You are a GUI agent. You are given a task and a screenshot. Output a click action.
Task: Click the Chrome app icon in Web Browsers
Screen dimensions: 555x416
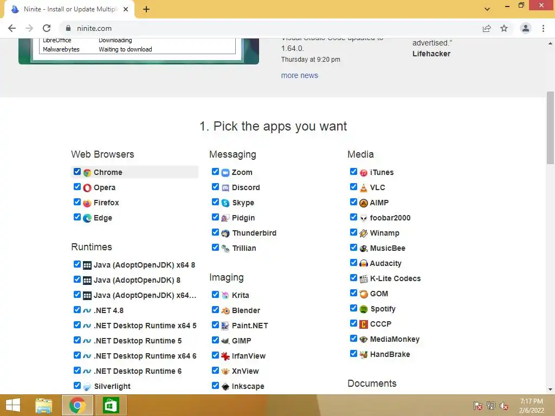tap(87, 173)
